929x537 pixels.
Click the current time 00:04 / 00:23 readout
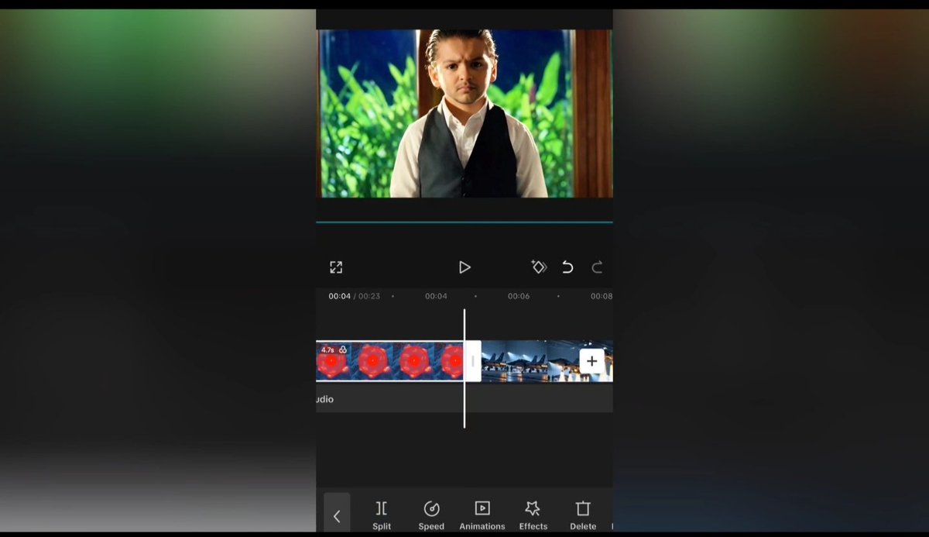354,296
